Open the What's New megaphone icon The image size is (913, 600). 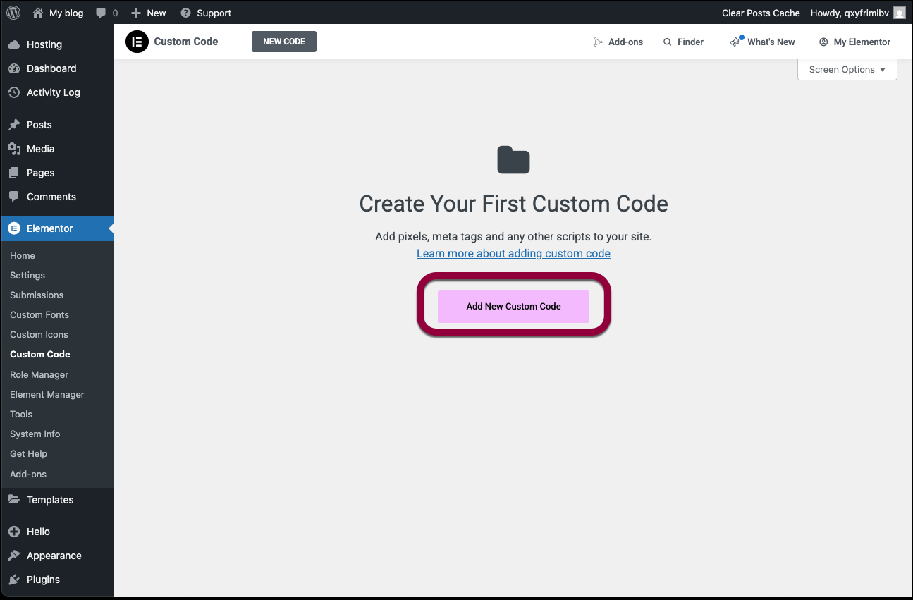point(735,42)
